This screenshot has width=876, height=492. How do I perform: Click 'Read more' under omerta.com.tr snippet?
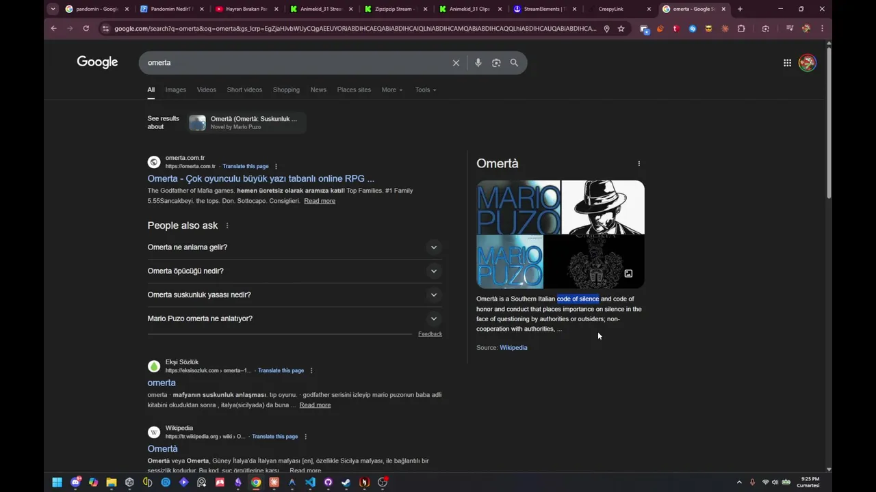320,201
